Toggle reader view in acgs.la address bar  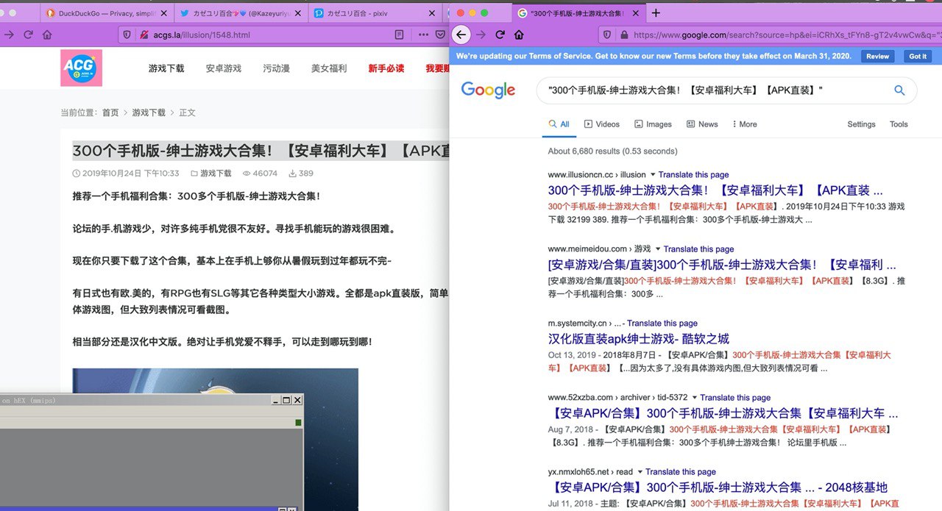[399, 35]
